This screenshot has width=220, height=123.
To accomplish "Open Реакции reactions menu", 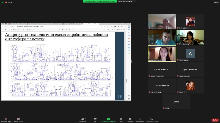I will (130, 120).
